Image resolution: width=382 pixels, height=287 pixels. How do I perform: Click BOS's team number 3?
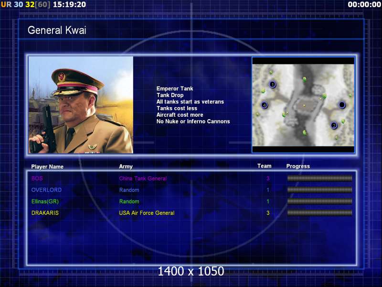point(268,178)
